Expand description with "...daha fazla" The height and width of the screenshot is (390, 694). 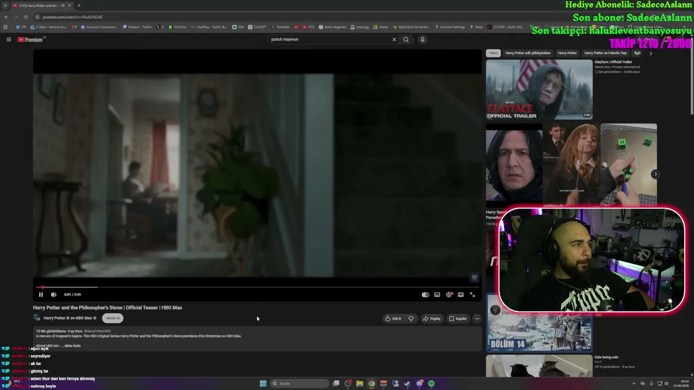(72, 346)
